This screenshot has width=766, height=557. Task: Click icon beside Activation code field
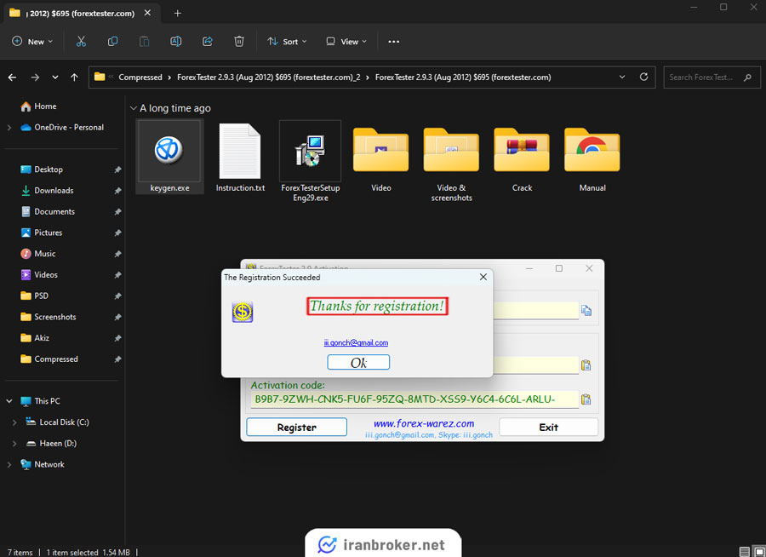click(586, 399)
